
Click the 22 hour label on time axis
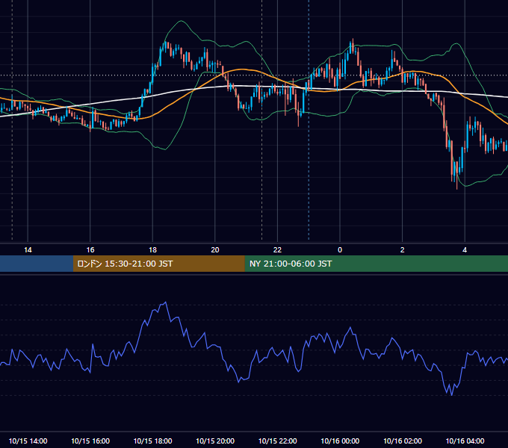277,250
